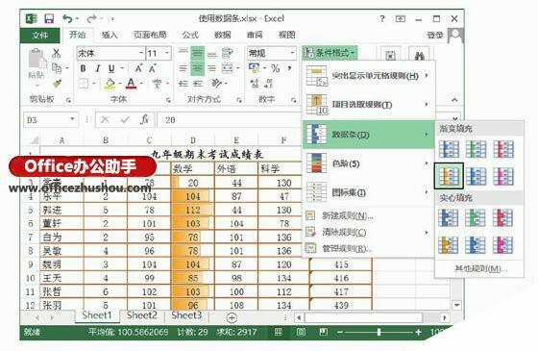This screenshot has height=351, width=538.
Task: Open the font size dropdown showing 11
Action: coord(167,53)
